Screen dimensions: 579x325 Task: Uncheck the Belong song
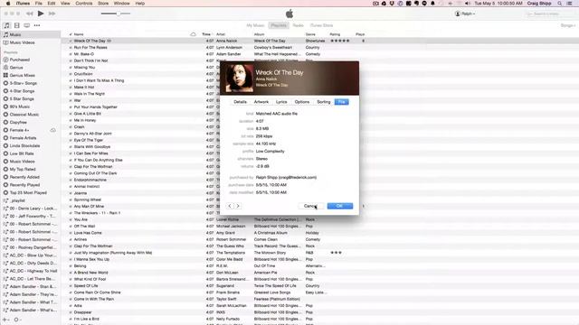pos(71,266)
